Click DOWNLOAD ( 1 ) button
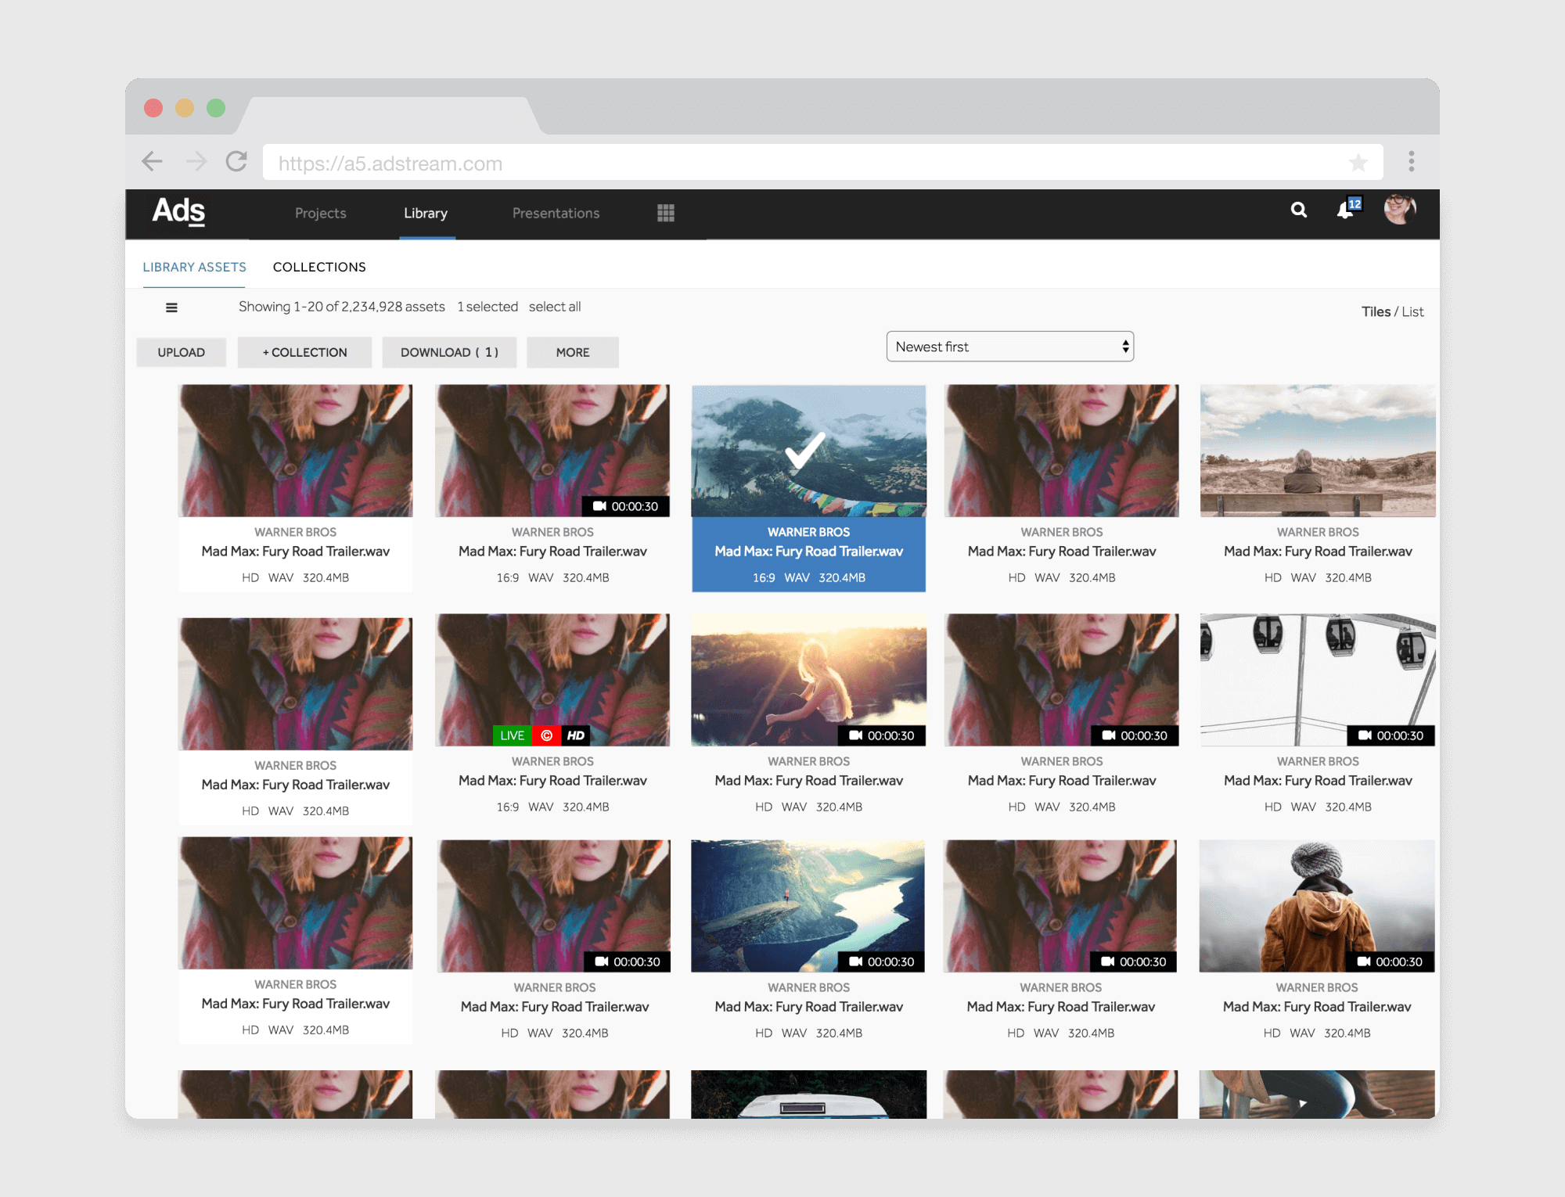The height and width of the screenshot is (1197, 1565). pos(449,352)
